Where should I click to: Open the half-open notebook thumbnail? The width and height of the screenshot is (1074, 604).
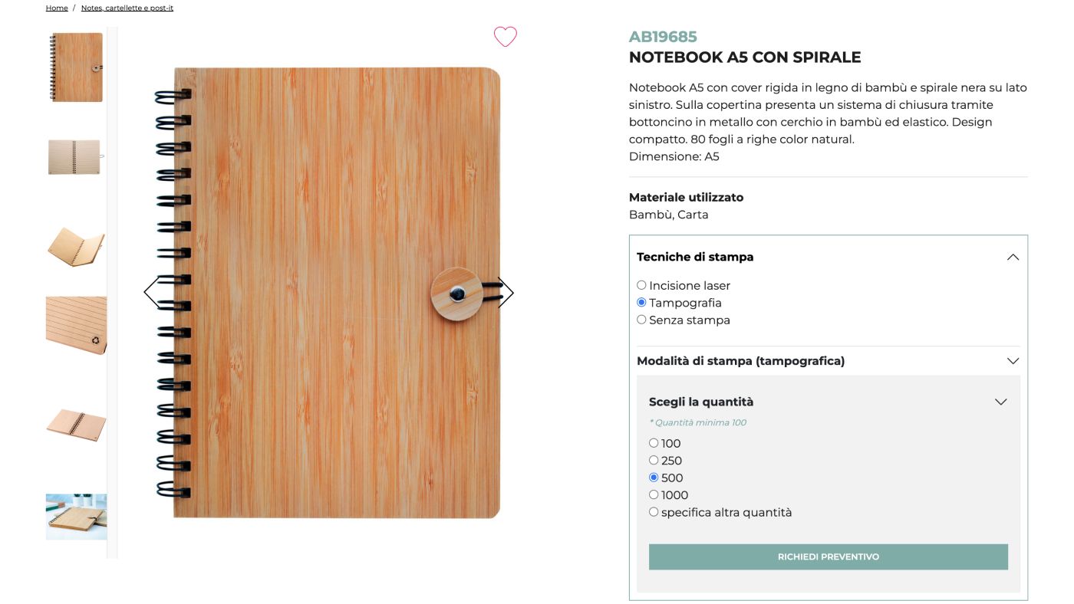(x=76, y=248)
